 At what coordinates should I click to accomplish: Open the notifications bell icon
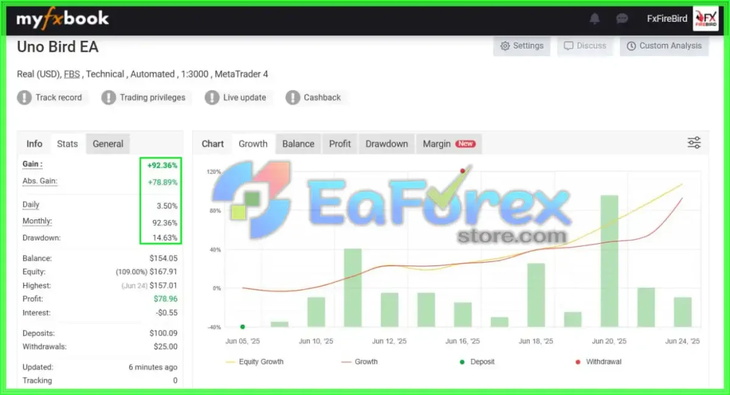click(595, 18)
